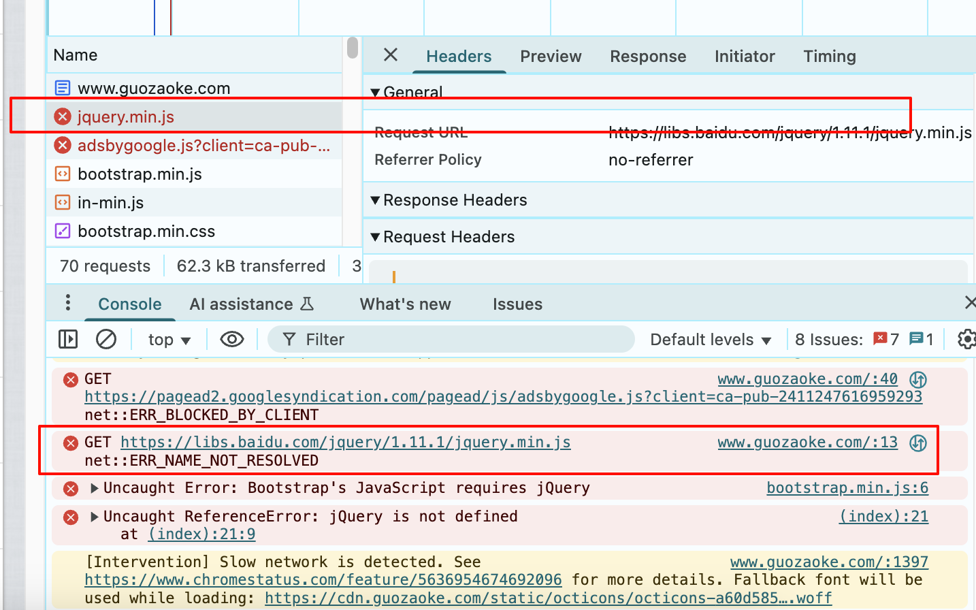Open the drawer's three-dot more menu
The height and width of the screenshot is (610, 976).
(x=67, y=302)
